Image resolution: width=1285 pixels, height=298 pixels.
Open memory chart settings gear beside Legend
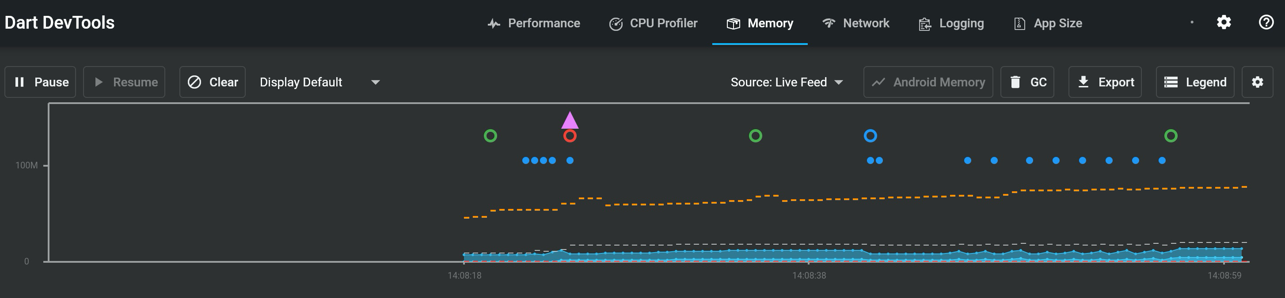point(1257,82)
